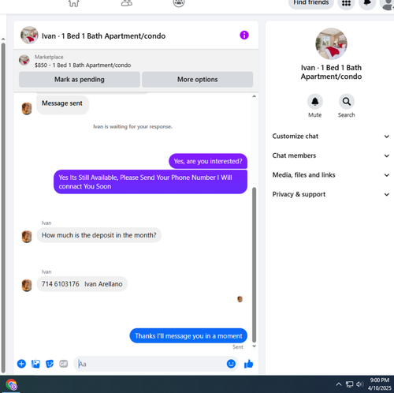Screen dimensions: 394x393
Task: Choose a sticker from the composer
Action: pos(50,364)
